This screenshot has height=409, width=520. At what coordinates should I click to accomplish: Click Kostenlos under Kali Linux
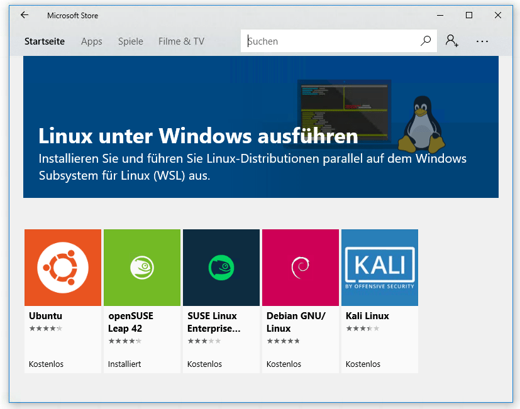363,364
